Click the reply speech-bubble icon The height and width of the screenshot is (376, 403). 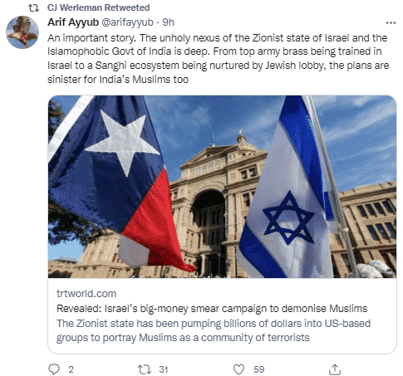pos(54,369)
